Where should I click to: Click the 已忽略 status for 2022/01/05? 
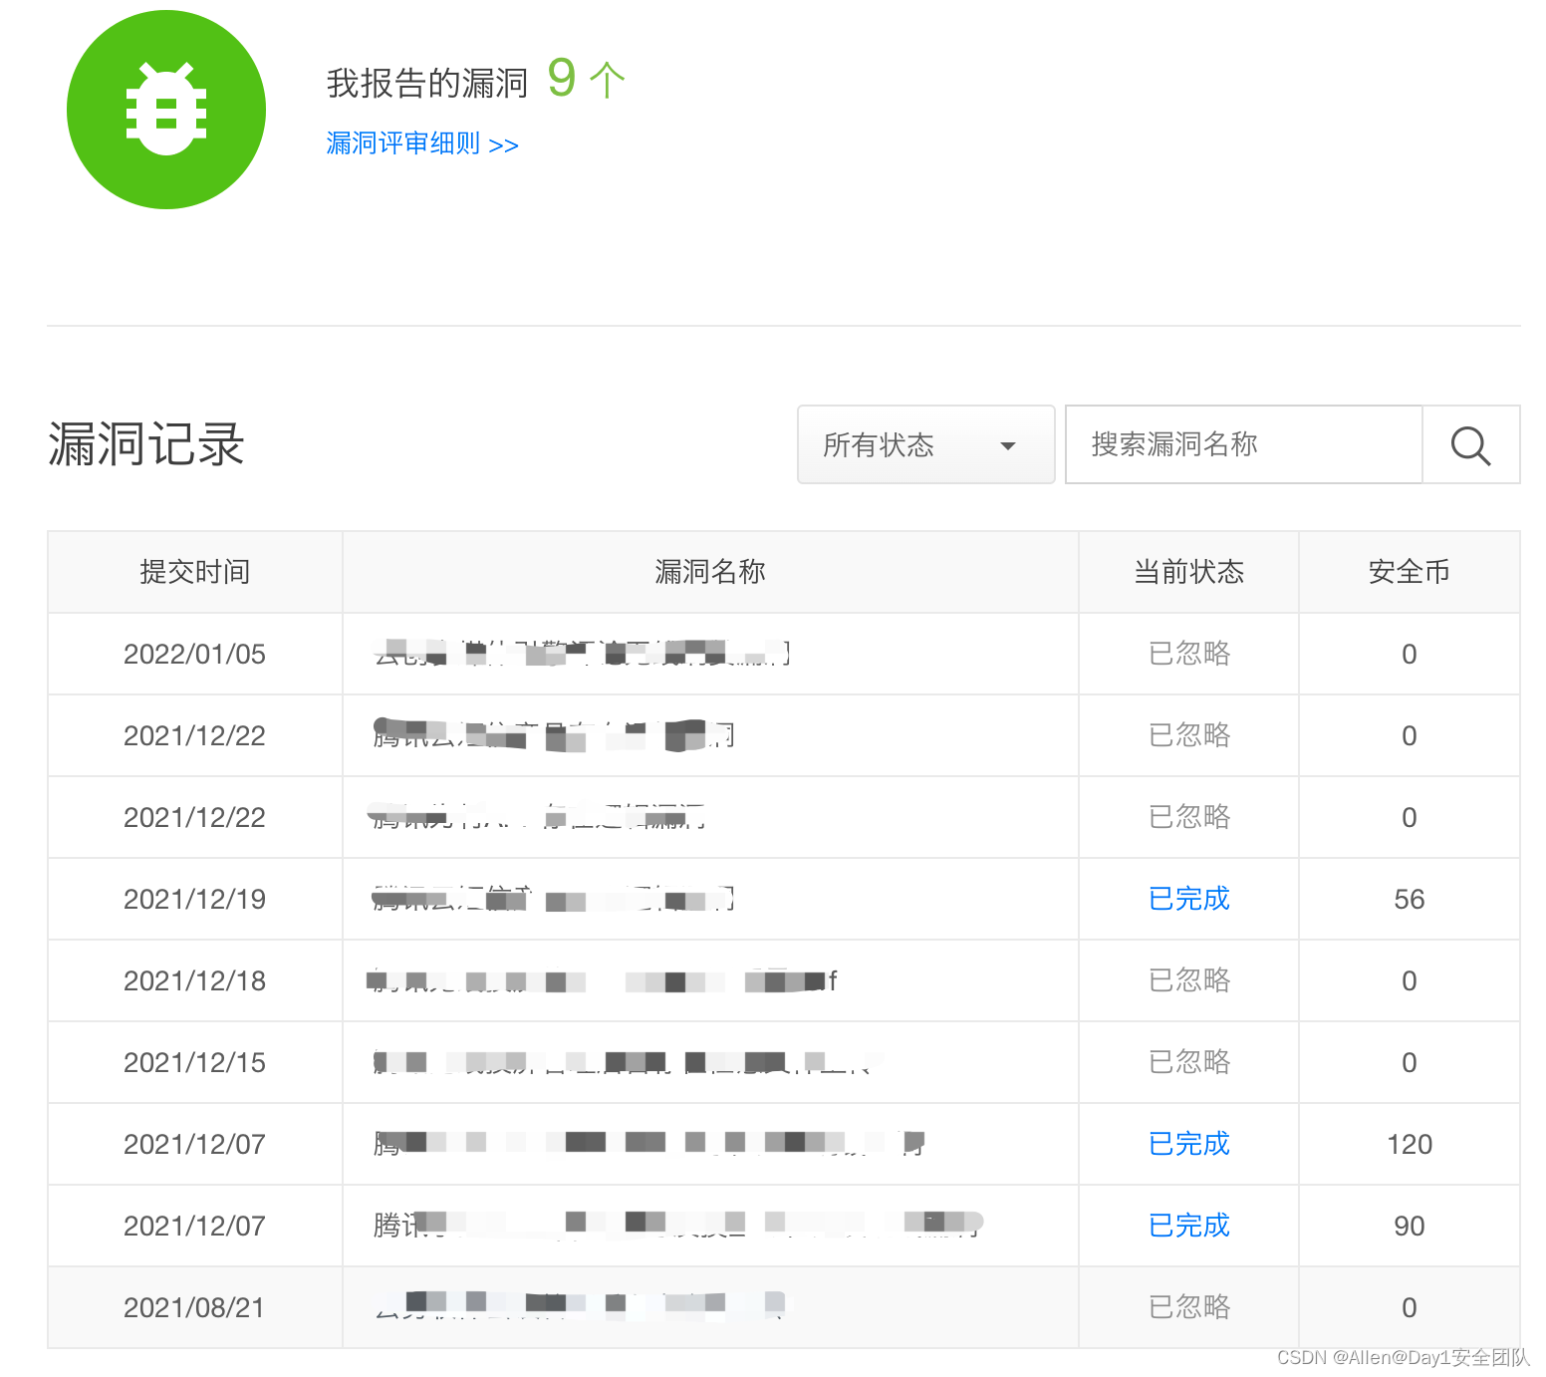pos(1189,654)
